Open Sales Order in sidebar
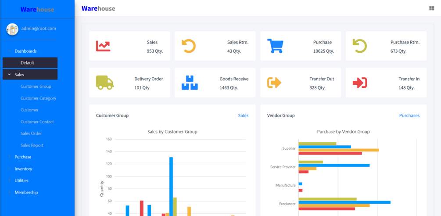The image size is (441, 216). pos(31,133)
